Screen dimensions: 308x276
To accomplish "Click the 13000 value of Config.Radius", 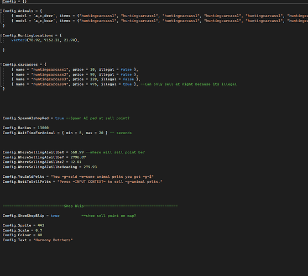I will [43, 128].
